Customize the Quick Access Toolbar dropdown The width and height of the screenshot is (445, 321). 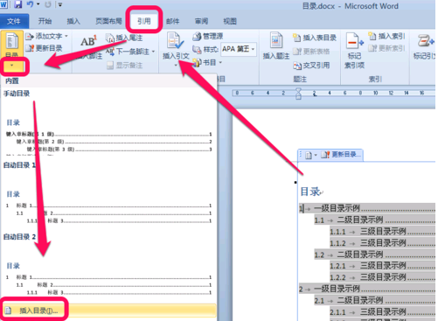60,4
